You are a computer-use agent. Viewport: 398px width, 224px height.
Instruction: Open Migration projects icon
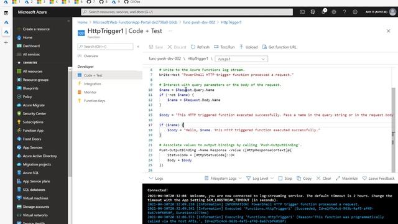pyautogui.click(x=19, y=164)
